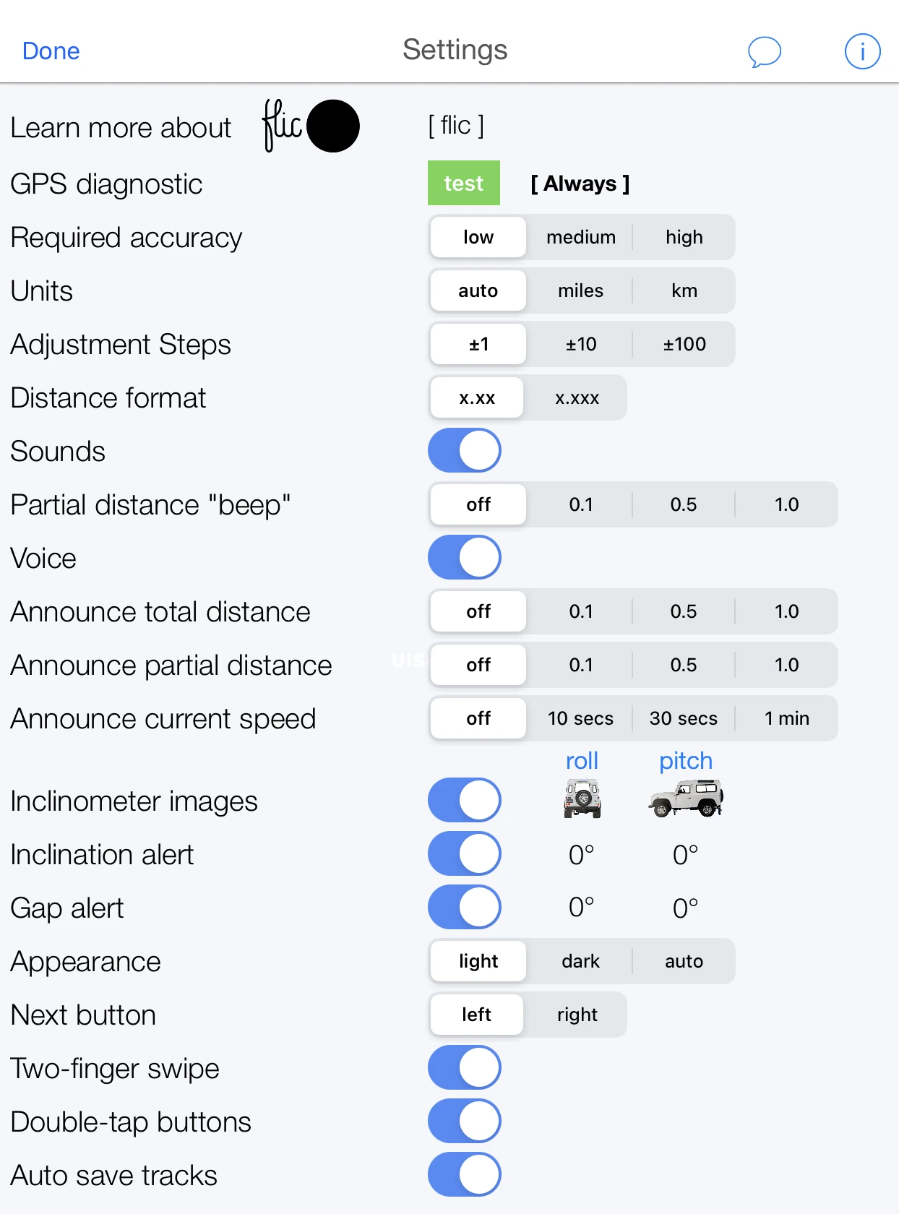Viewport: 899px width, 1214px height.
Task: Disable the Gap alert toggle
Action: 464,907
